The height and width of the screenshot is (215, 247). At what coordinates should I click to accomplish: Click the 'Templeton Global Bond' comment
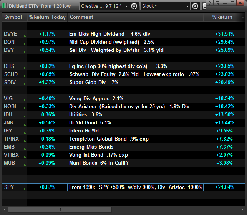point(109,139)
